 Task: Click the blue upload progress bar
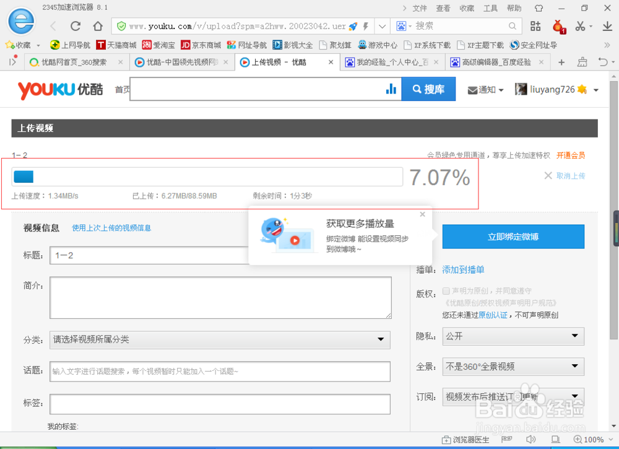point(207,177)
